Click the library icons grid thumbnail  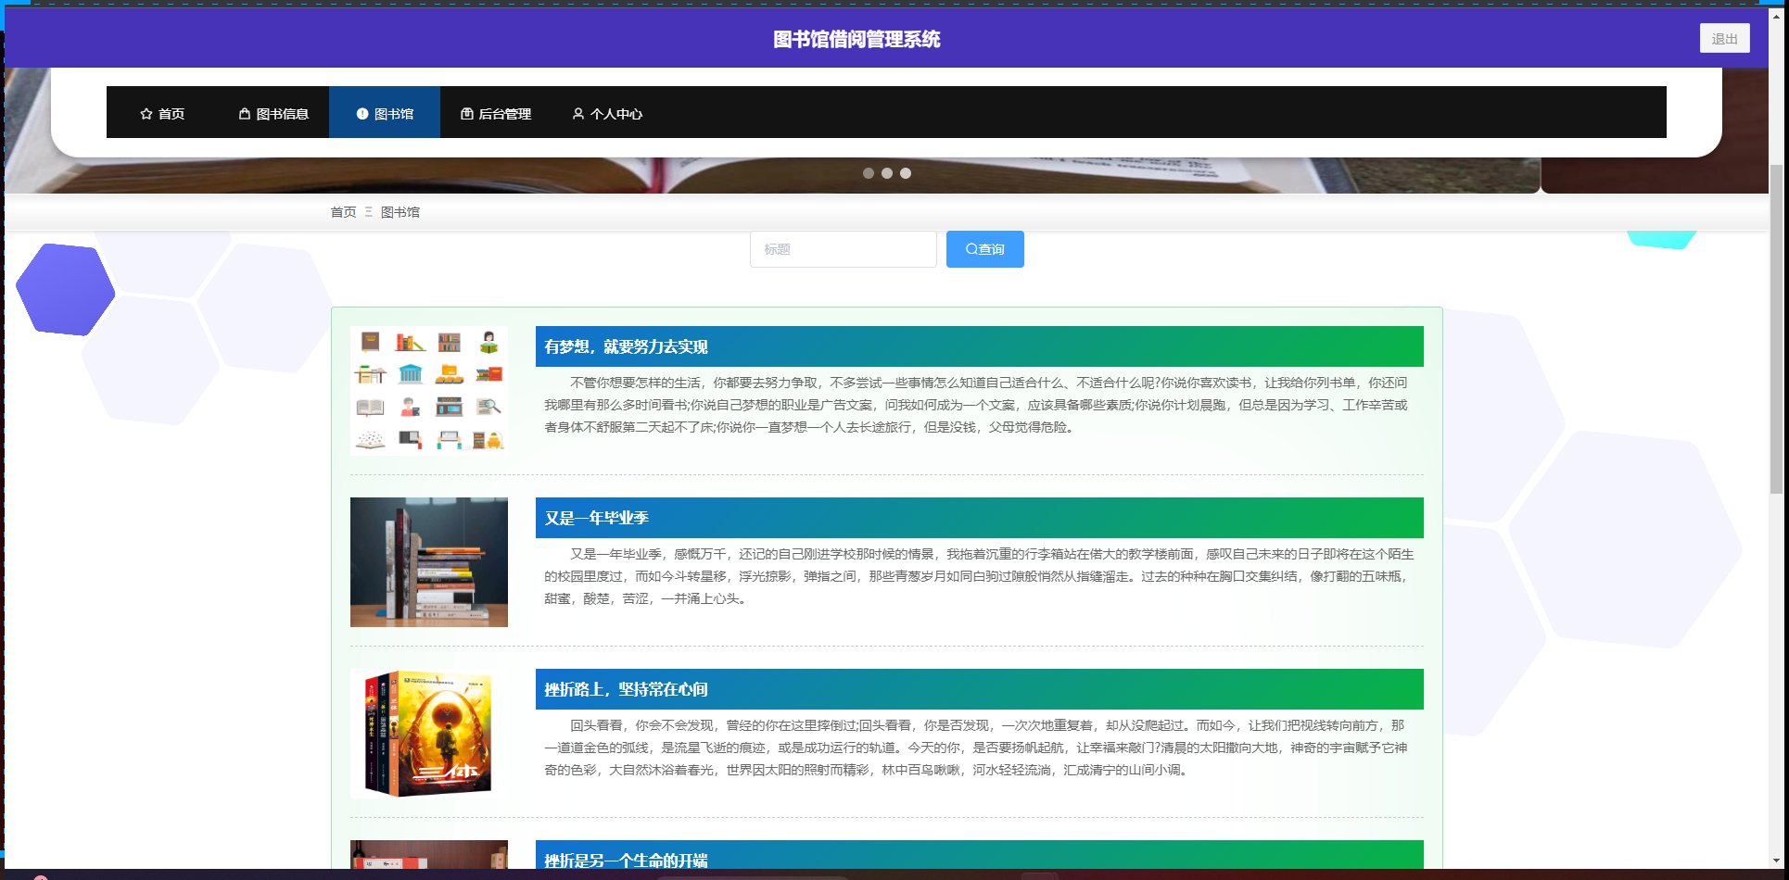429,391
